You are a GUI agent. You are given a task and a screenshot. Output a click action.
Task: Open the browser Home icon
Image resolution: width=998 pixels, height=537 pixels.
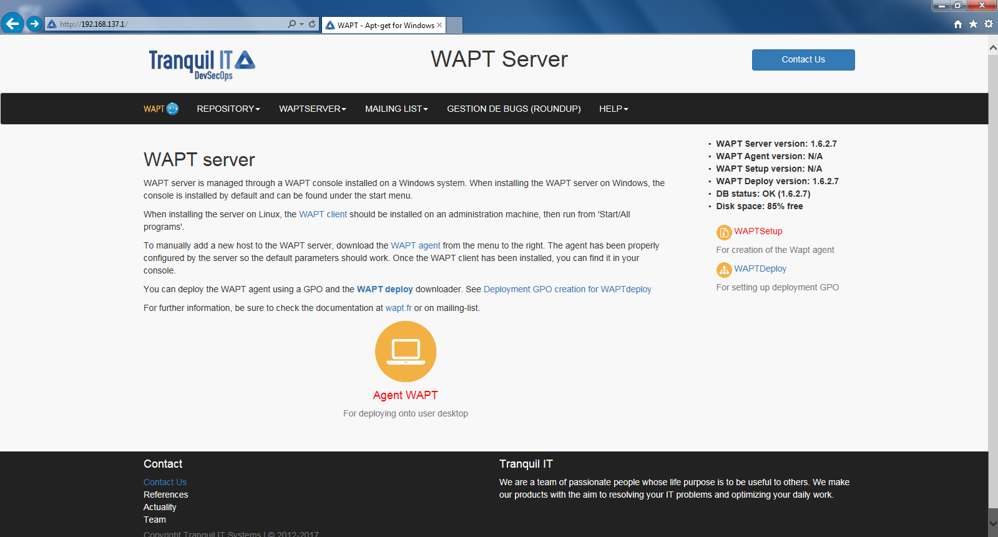(x=958, y=24)
